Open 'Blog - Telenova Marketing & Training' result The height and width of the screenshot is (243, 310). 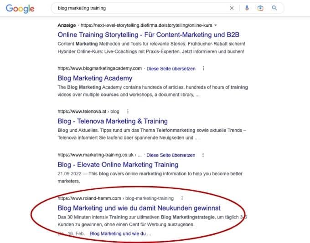coord(113,121)
